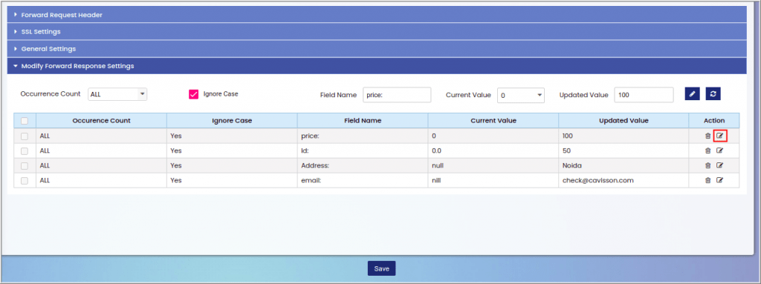
Task: Click the Save button
Action: click(x=381, y=268)
